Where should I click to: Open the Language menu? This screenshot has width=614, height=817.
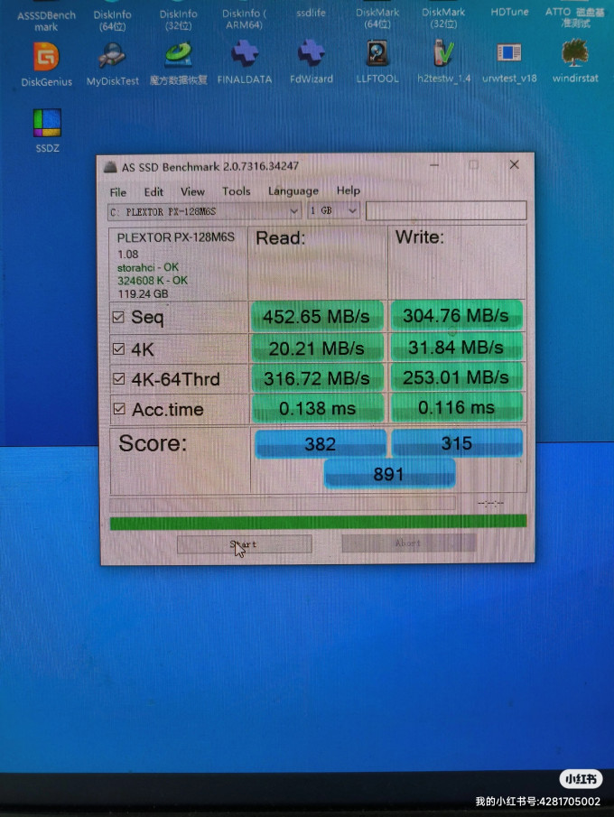pyautogui.click(x=293, y=191)
